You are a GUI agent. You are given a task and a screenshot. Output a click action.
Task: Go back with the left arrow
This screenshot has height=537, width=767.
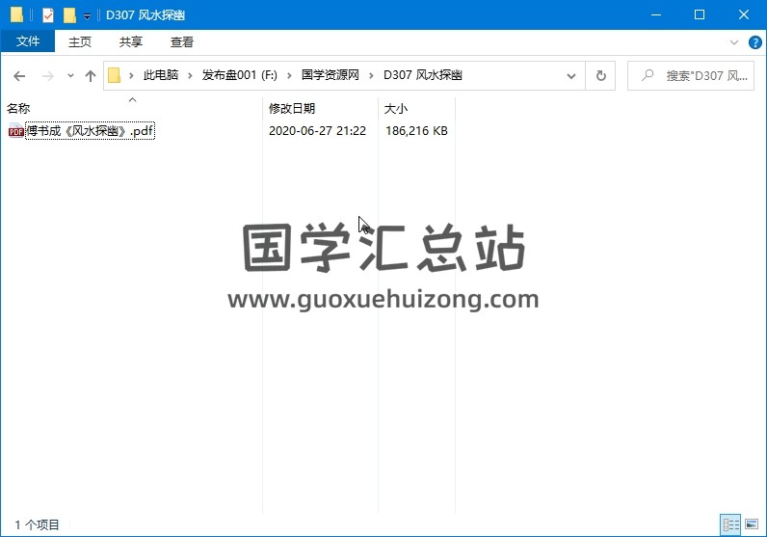19,76
